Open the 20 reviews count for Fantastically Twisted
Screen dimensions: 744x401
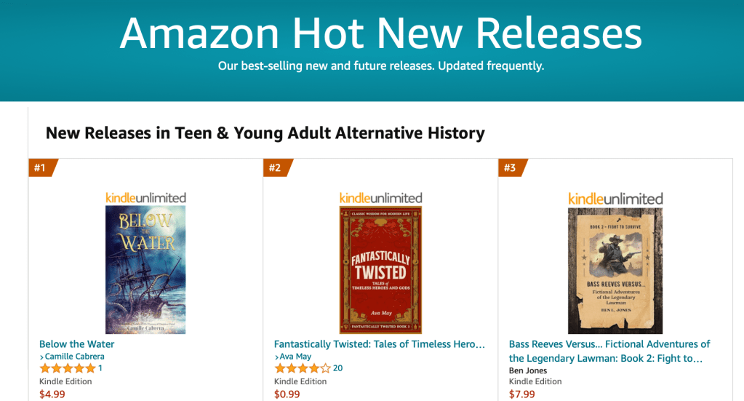[x=337, y=368]
